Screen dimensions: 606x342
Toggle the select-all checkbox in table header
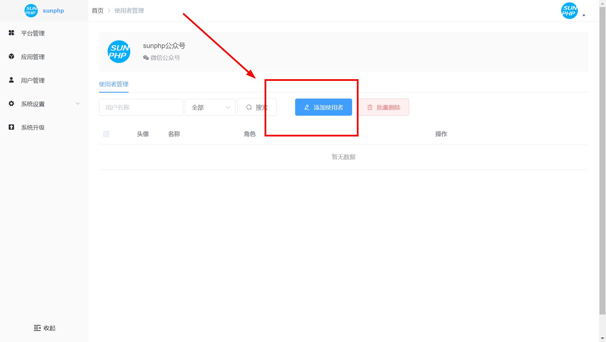pyautogui.click(x=106, y=134)
